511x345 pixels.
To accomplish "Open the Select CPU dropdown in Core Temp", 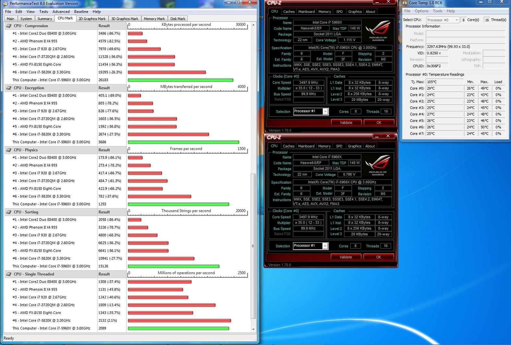I will coord(443,20).
